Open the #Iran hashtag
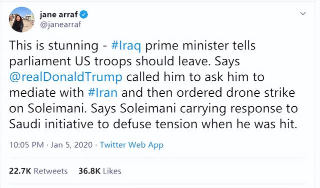Image resolution: width=320 pixels, height=188 pixels. (102, 93)
